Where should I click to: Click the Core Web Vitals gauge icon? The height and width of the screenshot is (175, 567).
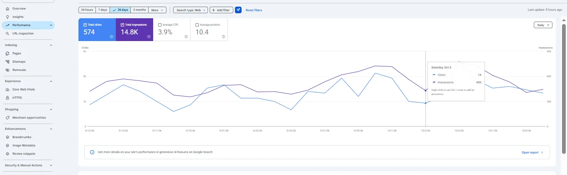tap(7, 90)
